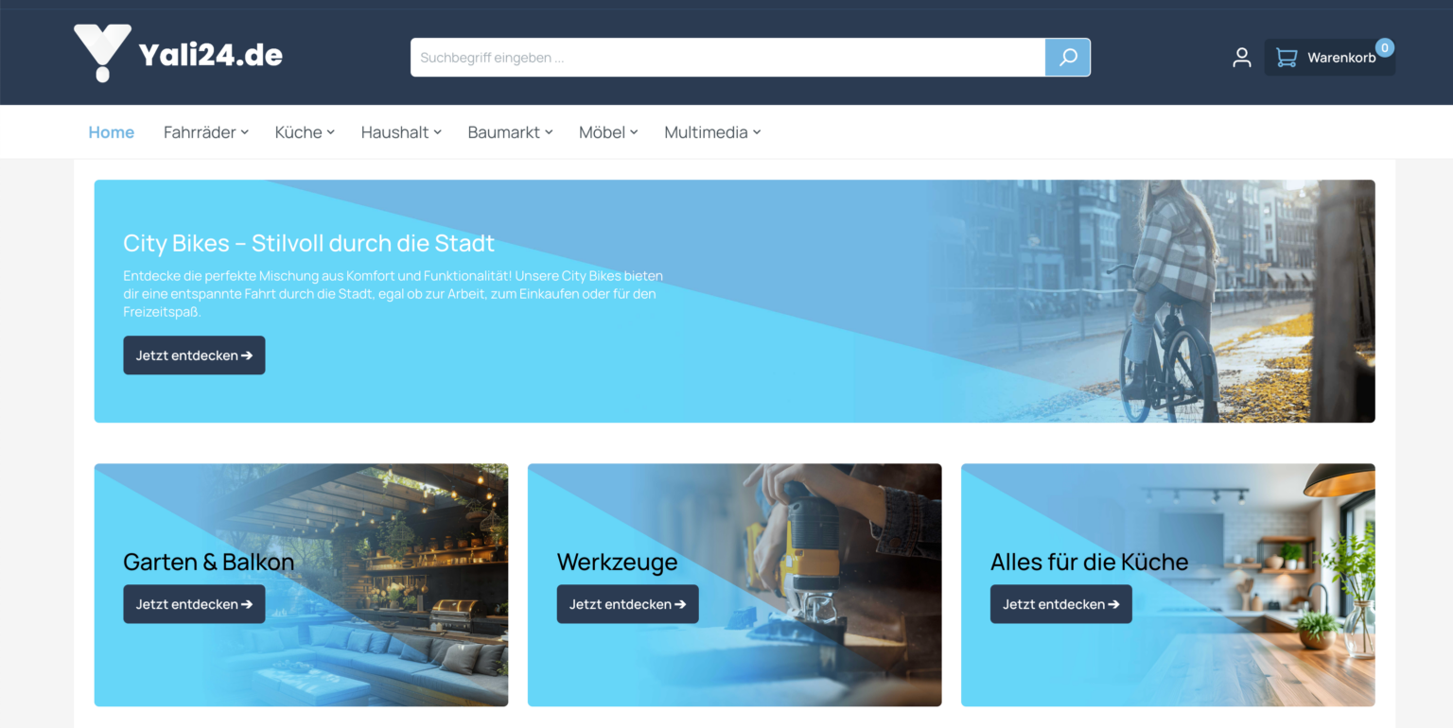Go to the Home menu item
The height and width of the screenshot is (728, 1453).
(112, 132)
